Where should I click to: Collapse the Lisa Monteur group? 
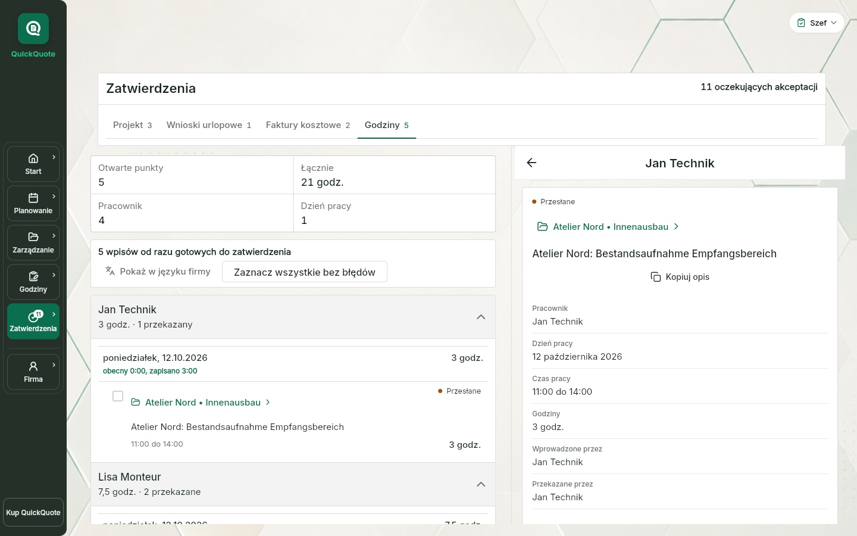coord(481,484)
